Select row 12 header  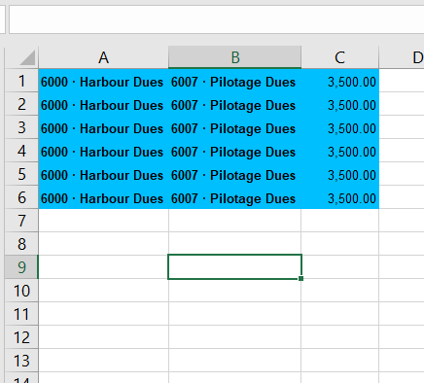tap(21, 337)
